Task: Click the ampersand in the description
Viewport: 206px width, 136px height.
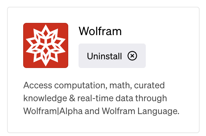Action: click(72, 98)
